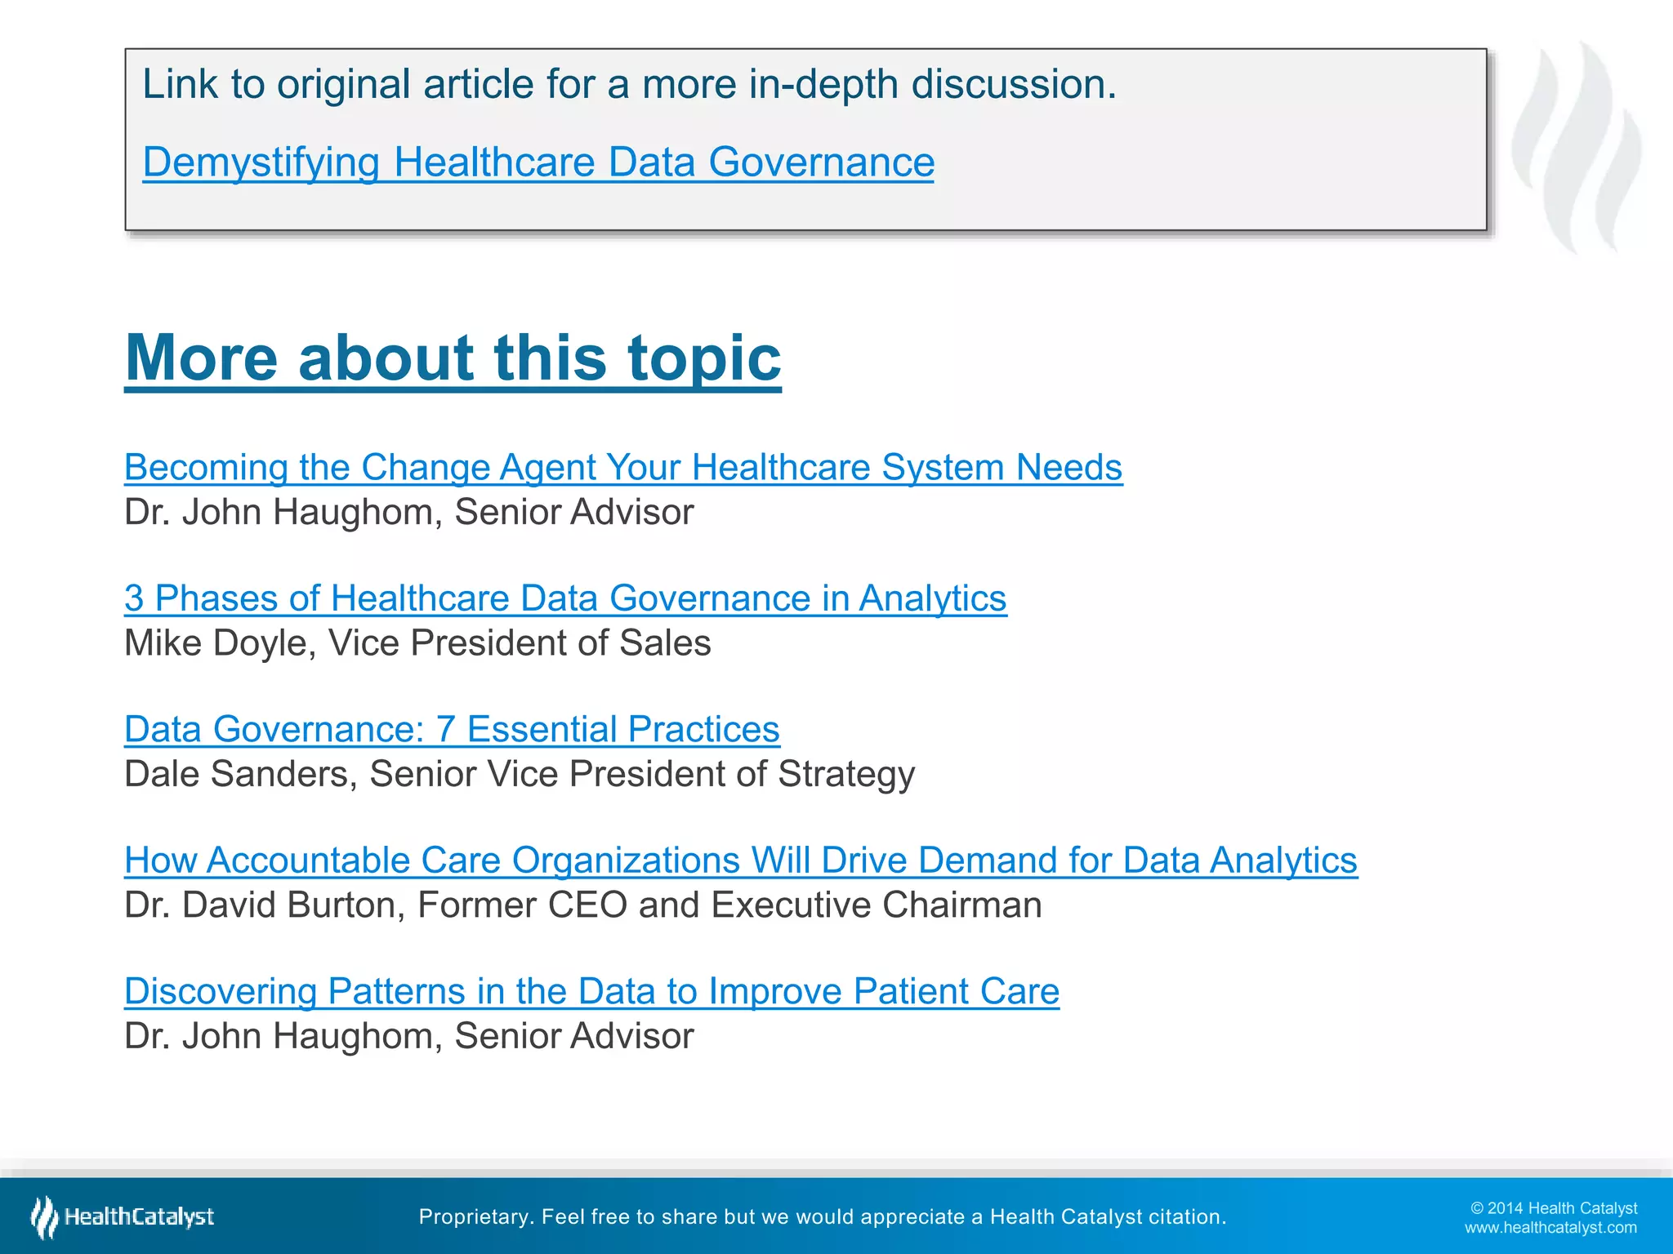Click the © 2014 Health Catalyst text
Image resolution: width=1673 pixels, height=1254 pixels.
pyautogui.click(x=1554, y=1208)
